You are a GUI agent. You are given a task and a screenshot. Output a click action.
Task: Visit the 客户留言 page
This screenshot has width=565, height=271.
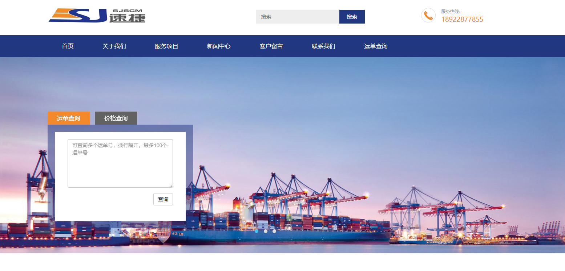(x=271, y=46)
